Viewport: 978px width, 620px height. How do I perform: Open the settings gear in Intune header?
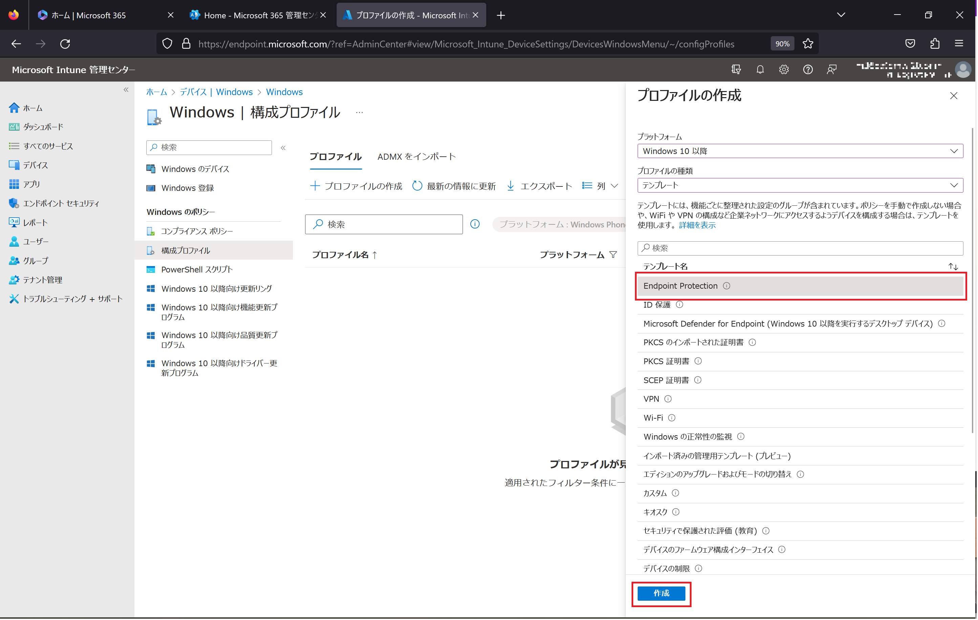point(784,69)
